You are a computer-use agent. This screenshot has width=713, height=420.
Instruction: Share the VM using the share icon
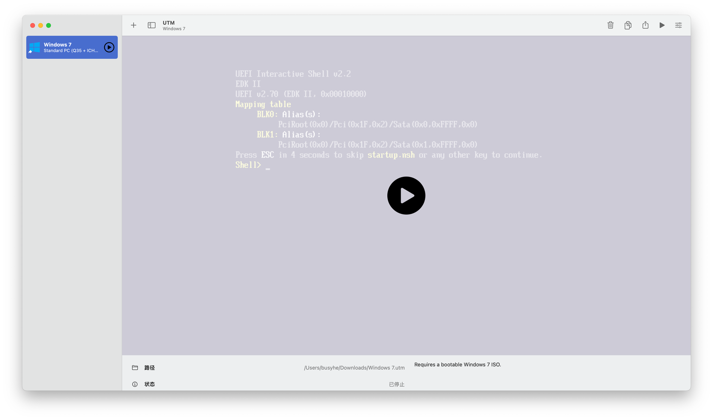click(645, 25)
